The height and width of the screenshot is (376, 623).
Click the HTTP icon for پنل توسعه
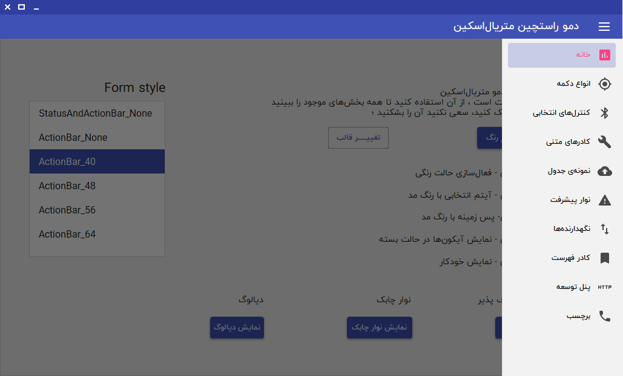(x=605, y=287)
